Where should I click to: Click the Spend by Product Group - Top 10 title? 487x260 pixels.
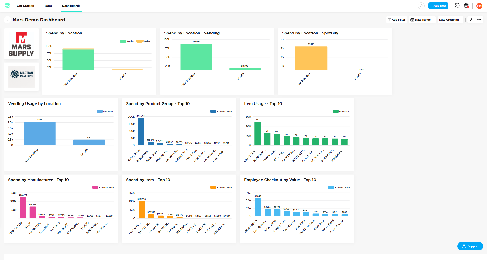[x=158, y=104]
